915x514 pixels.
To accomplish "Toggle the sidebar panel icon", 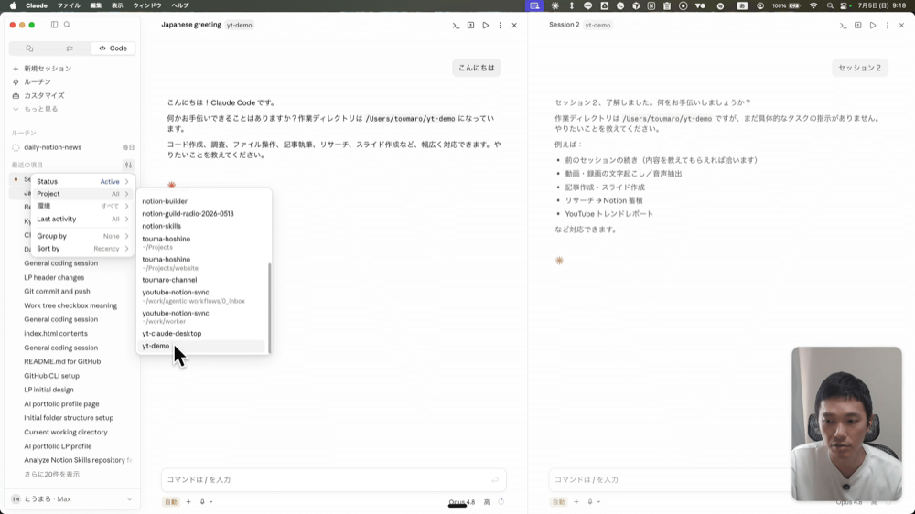I will [54, 25].
